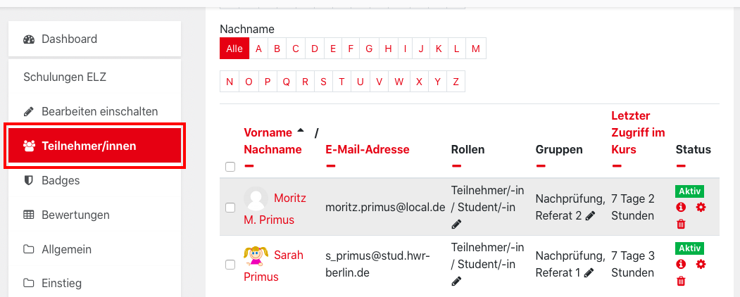The height and width of the screenshot is (297, 740).
Task: Collapse the Gruppen column
Action: tap(541, 166)
